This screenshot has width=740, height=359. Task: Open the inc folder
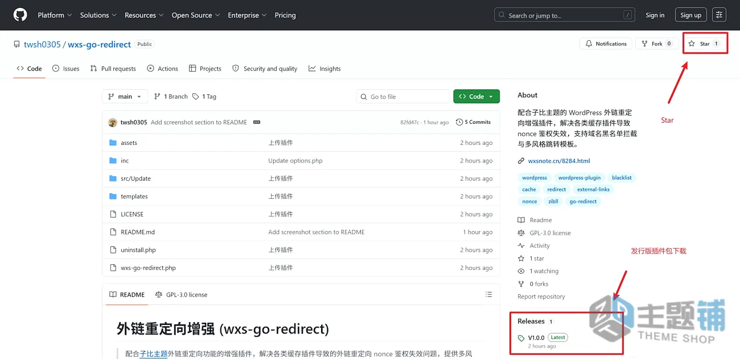pos(125,161)
